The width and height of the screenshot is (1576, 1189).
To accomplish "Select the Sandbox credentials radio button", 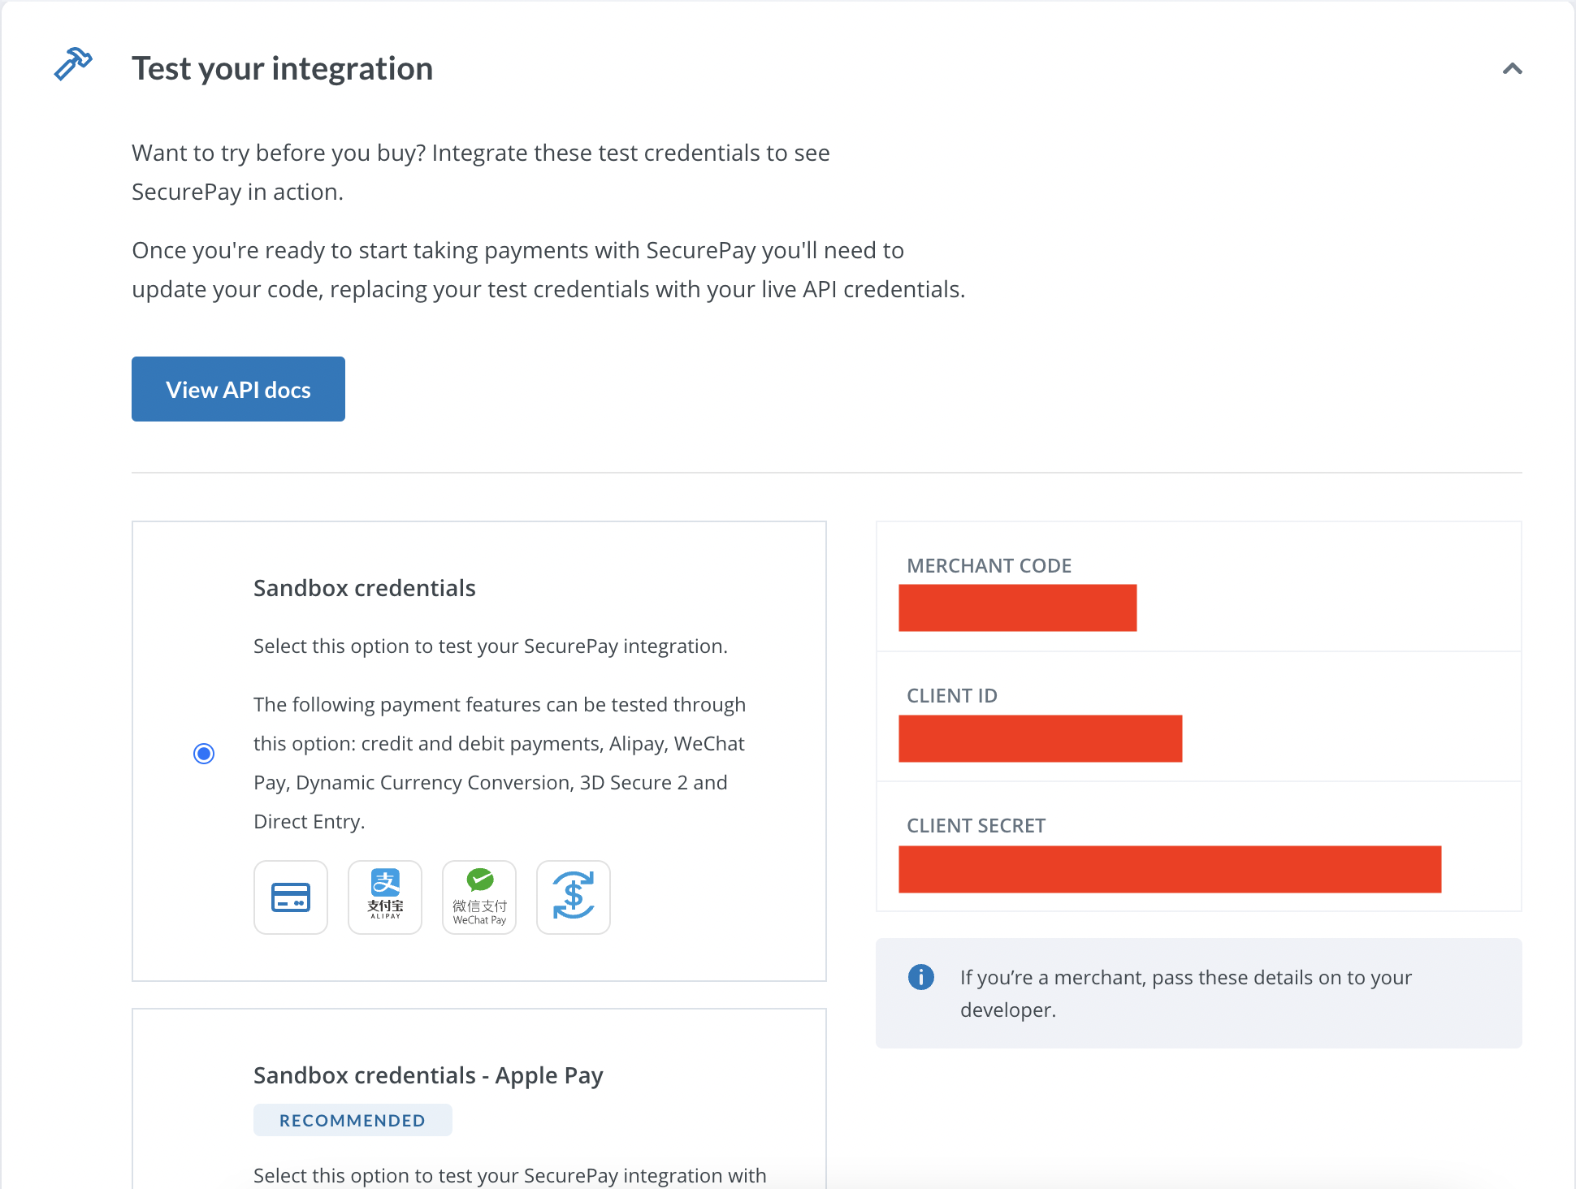I will pos(204,754).
